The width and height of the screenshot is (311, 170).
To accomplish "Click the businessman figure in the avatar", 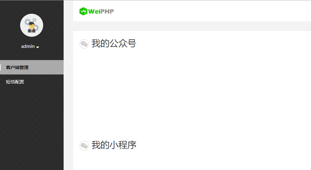I will 32,27.
